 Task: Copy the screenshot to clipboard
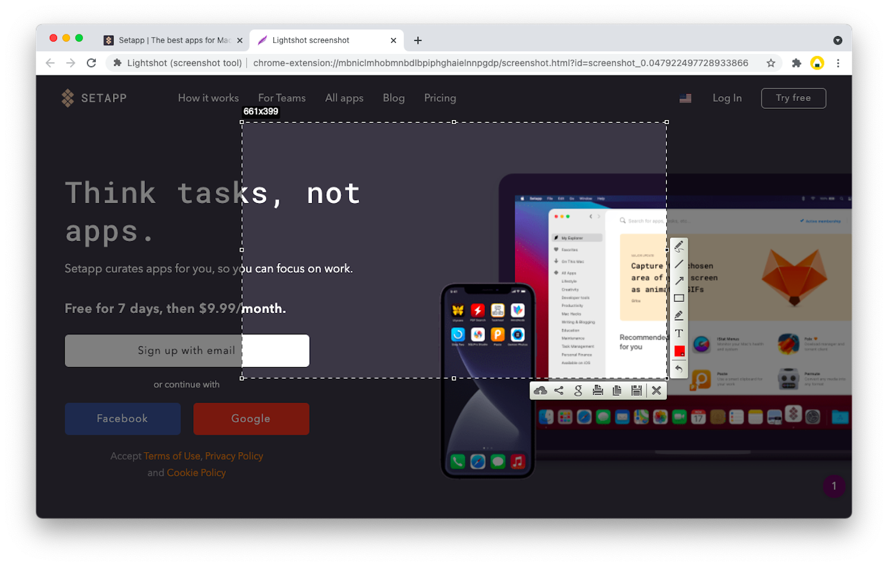pos(617,390)
